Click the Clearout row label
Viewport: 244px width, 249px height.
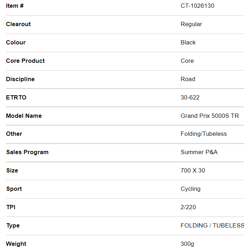click(x=18, y=24)
